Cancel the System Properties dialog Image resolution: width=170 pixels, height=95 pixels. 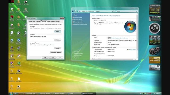coord(53,58)
